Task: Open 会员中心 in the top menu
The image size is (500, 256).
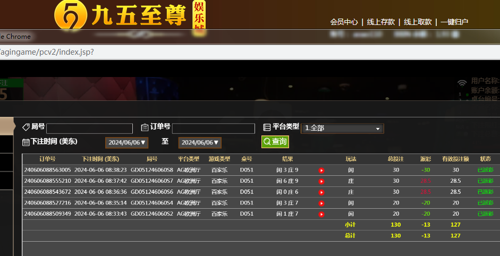Action: coord(344,22)
